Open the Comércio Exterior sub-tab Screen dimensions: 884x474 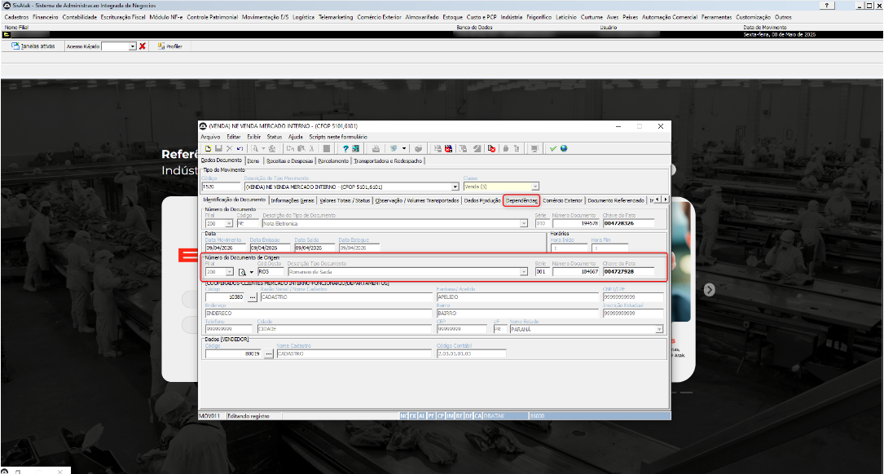(562, 200)
